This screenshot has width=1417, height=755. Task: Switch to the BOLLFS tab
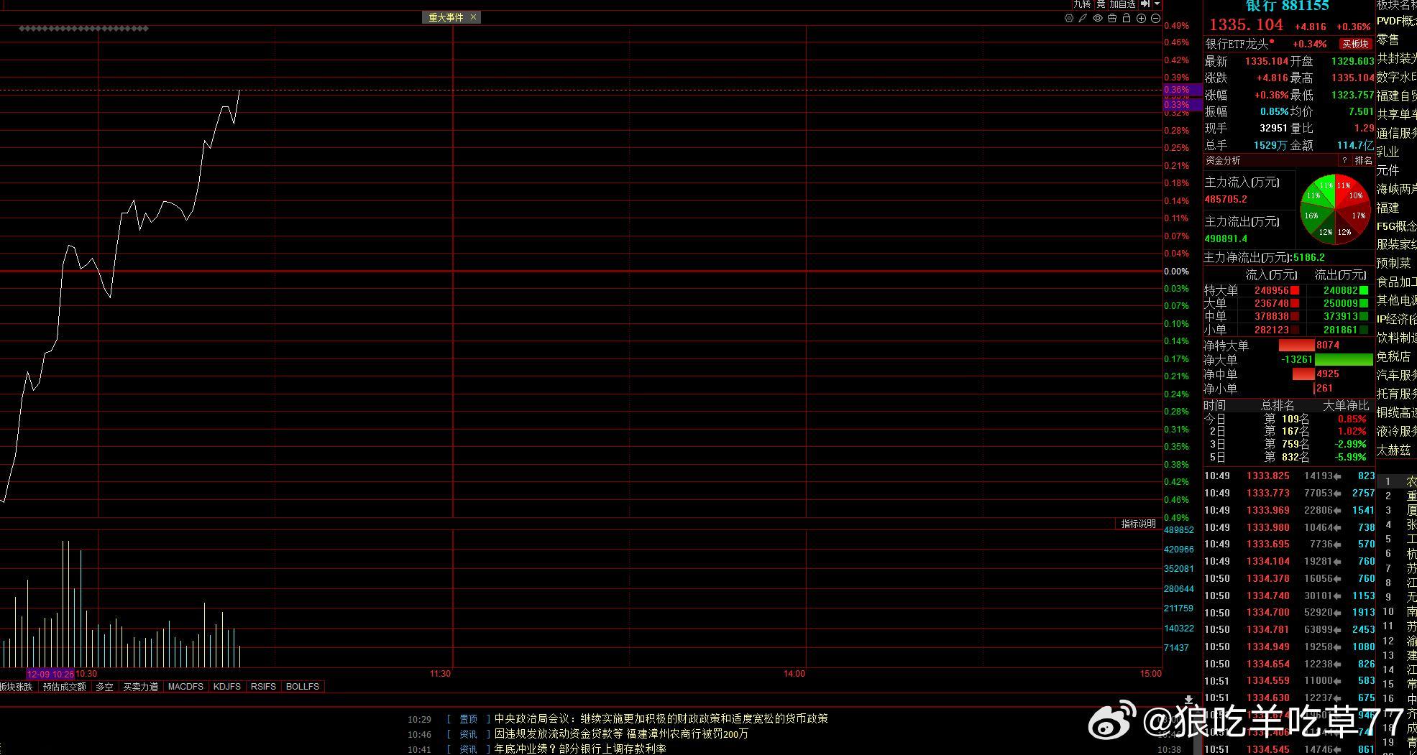[x=303, y=686]
